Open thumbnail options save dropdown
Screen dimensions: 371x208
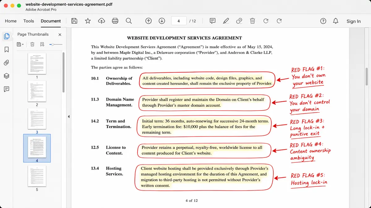coord(20,44)
